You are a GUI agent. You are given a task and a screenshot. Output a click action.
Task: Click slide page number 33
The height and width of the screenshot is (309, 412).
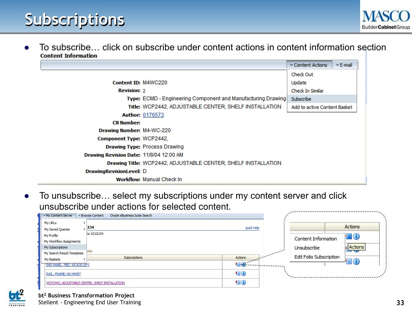coord(400,303)
